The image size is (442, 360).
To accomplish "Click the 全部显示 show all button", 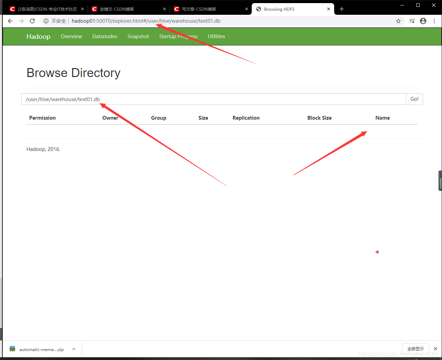I will coord(416,349).
